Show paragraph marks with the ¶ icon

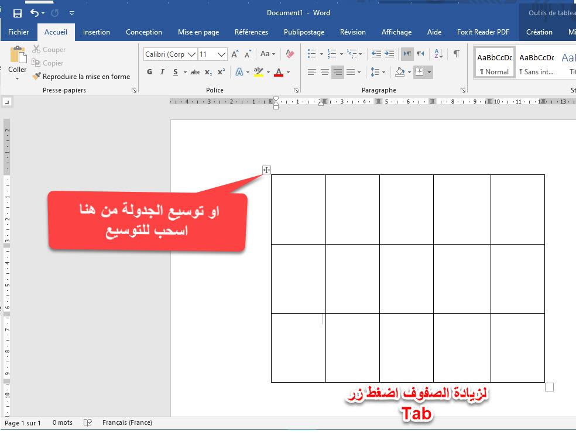click(x=456, y=53)
